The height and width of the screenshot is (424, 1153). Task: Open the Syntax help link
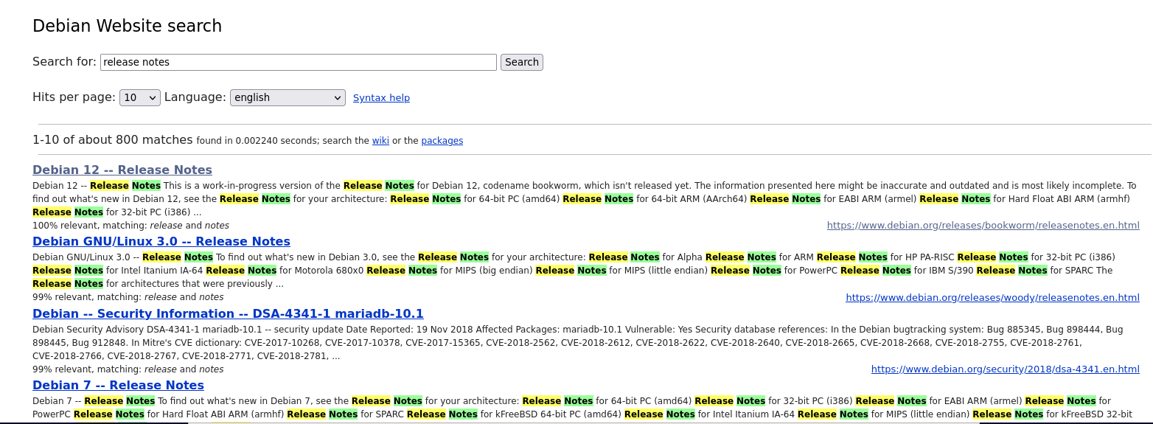click(x=381, y=97)
